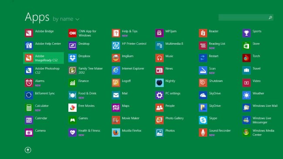283x159 pixels.
Task: Focus the apps search input field
Action: pos(243,17)
